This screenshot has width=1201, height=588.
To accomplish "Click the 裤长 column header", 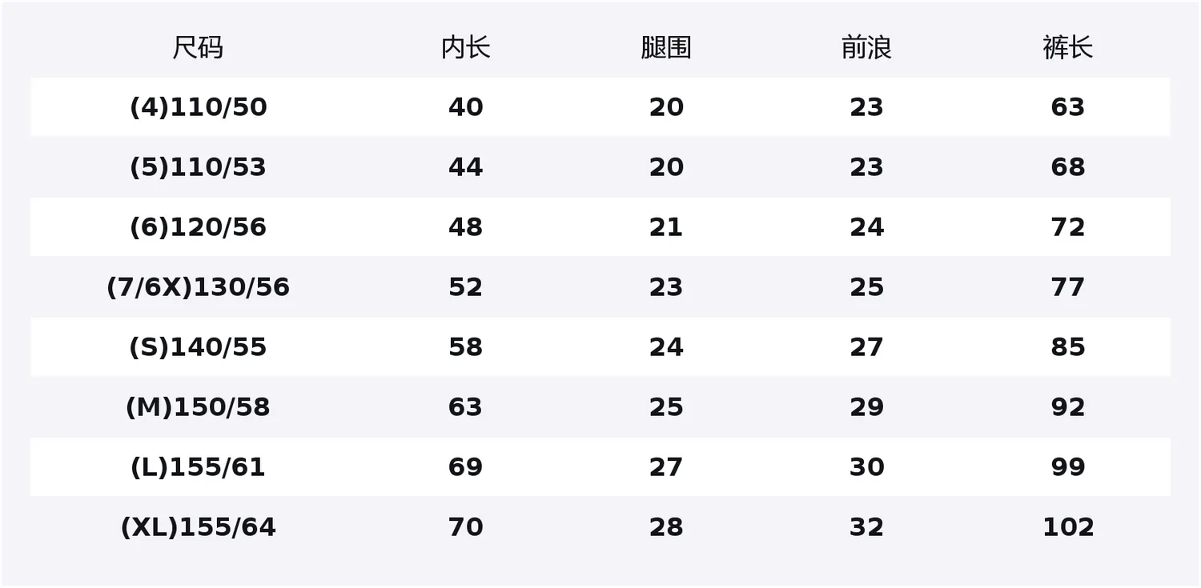I will click(x=1067, y=48).
